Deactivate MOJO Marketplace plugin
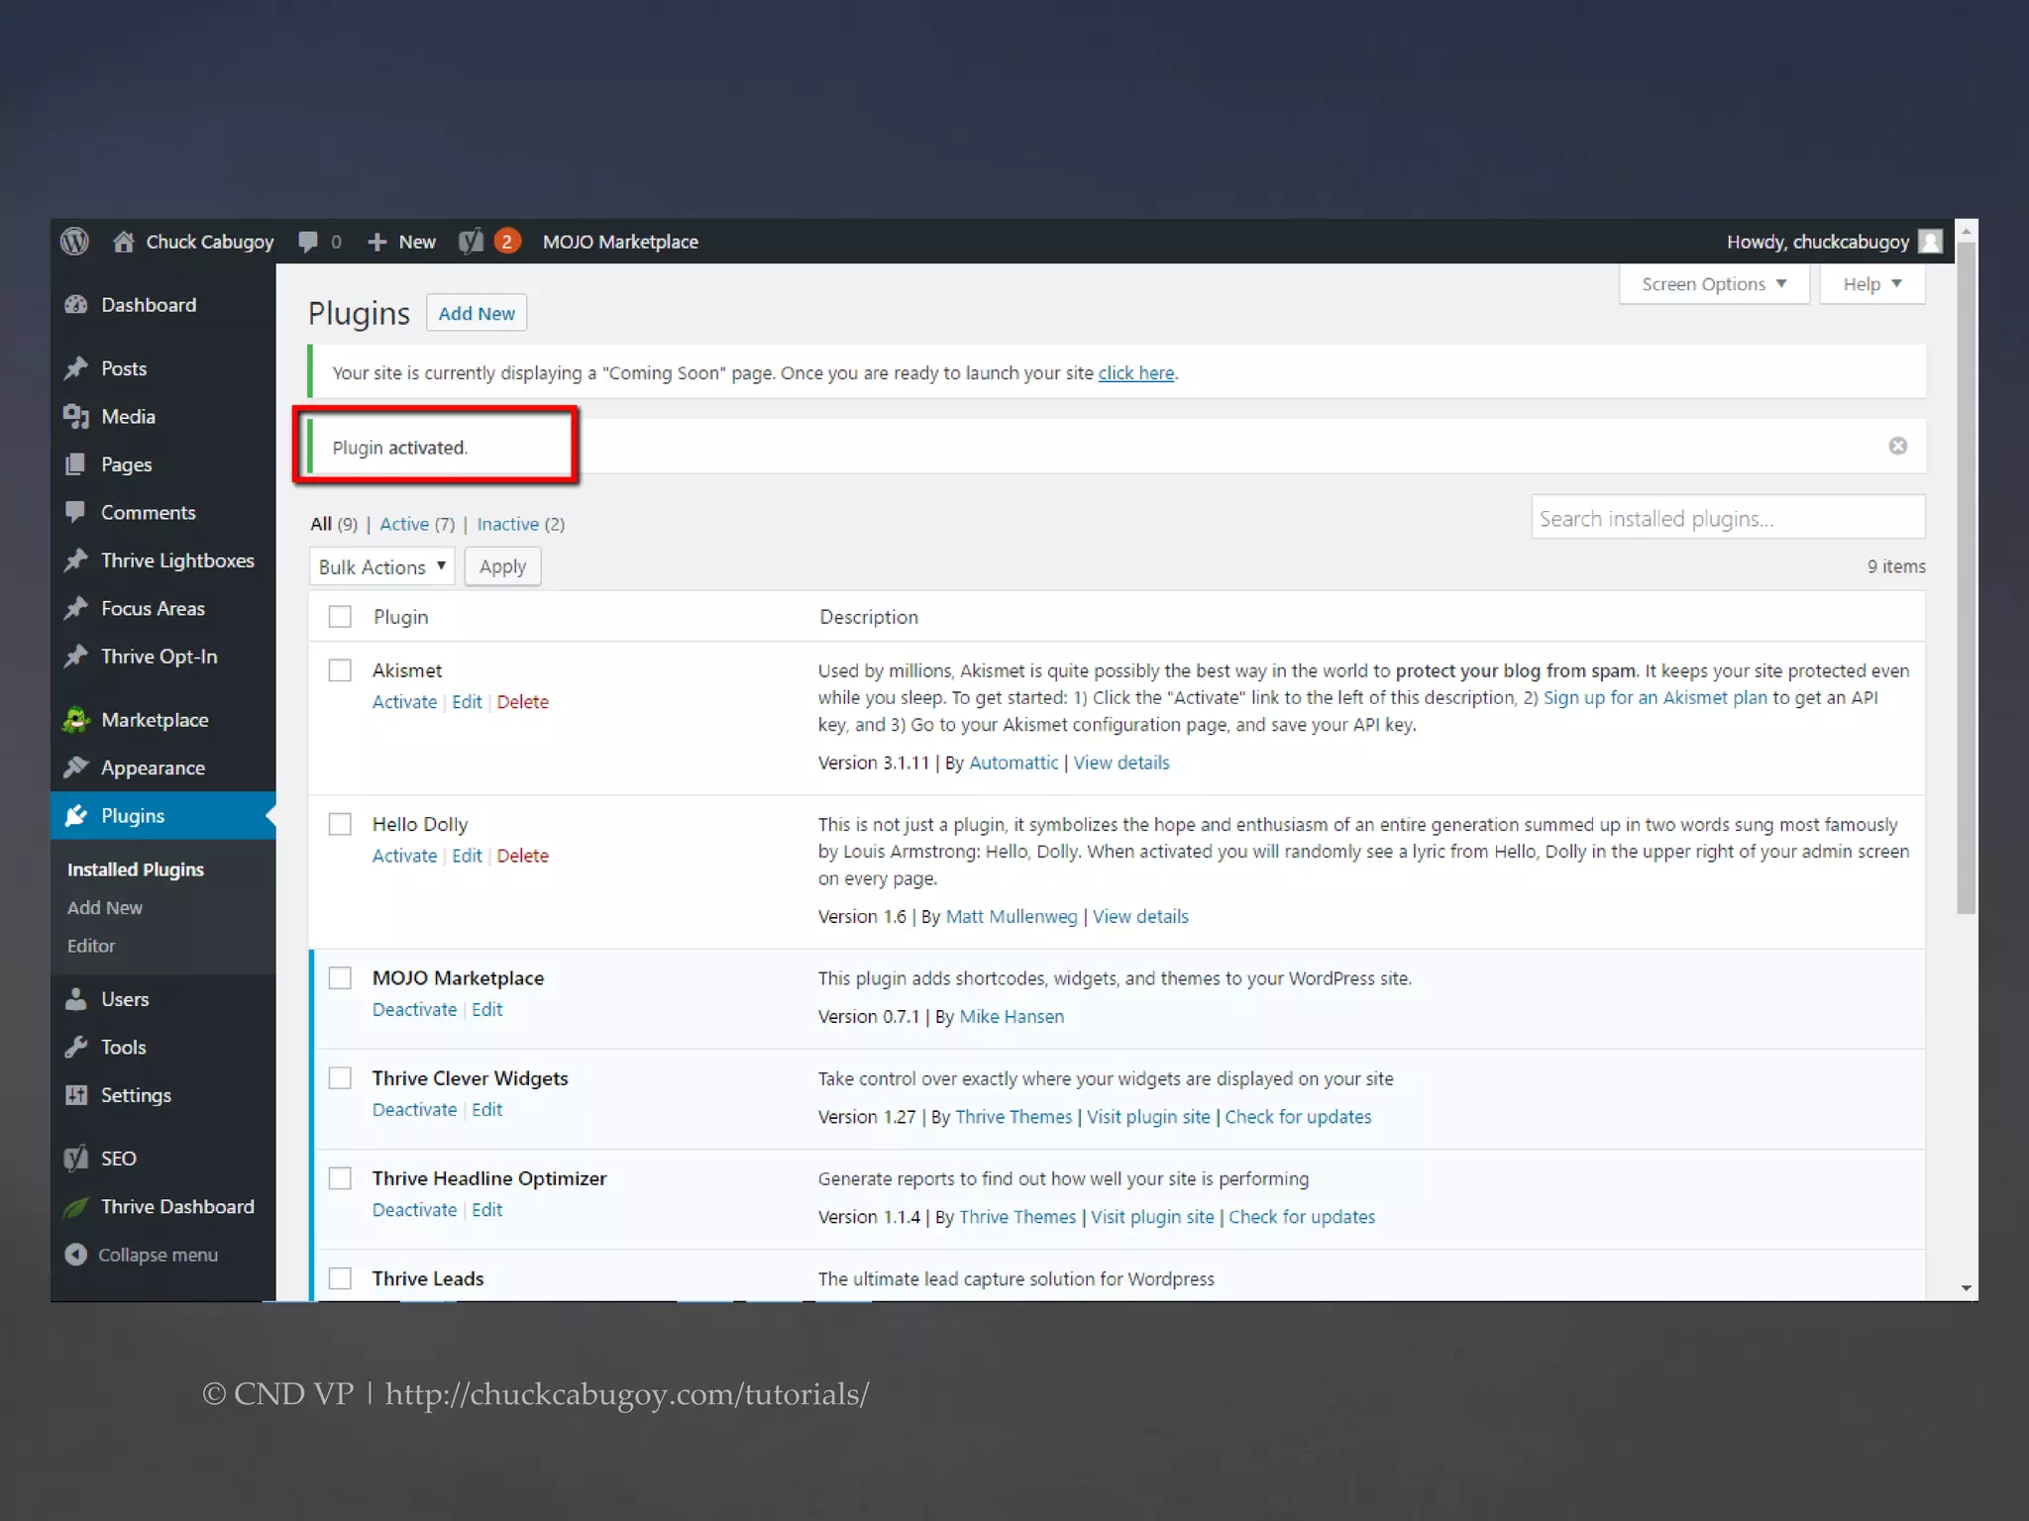The width and height of the screenshot is (2029, 1521). coord(414,1009)
